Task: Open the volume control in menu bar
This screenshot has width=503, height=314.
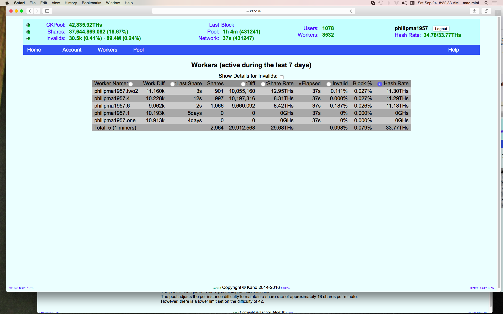Action: 404,3
